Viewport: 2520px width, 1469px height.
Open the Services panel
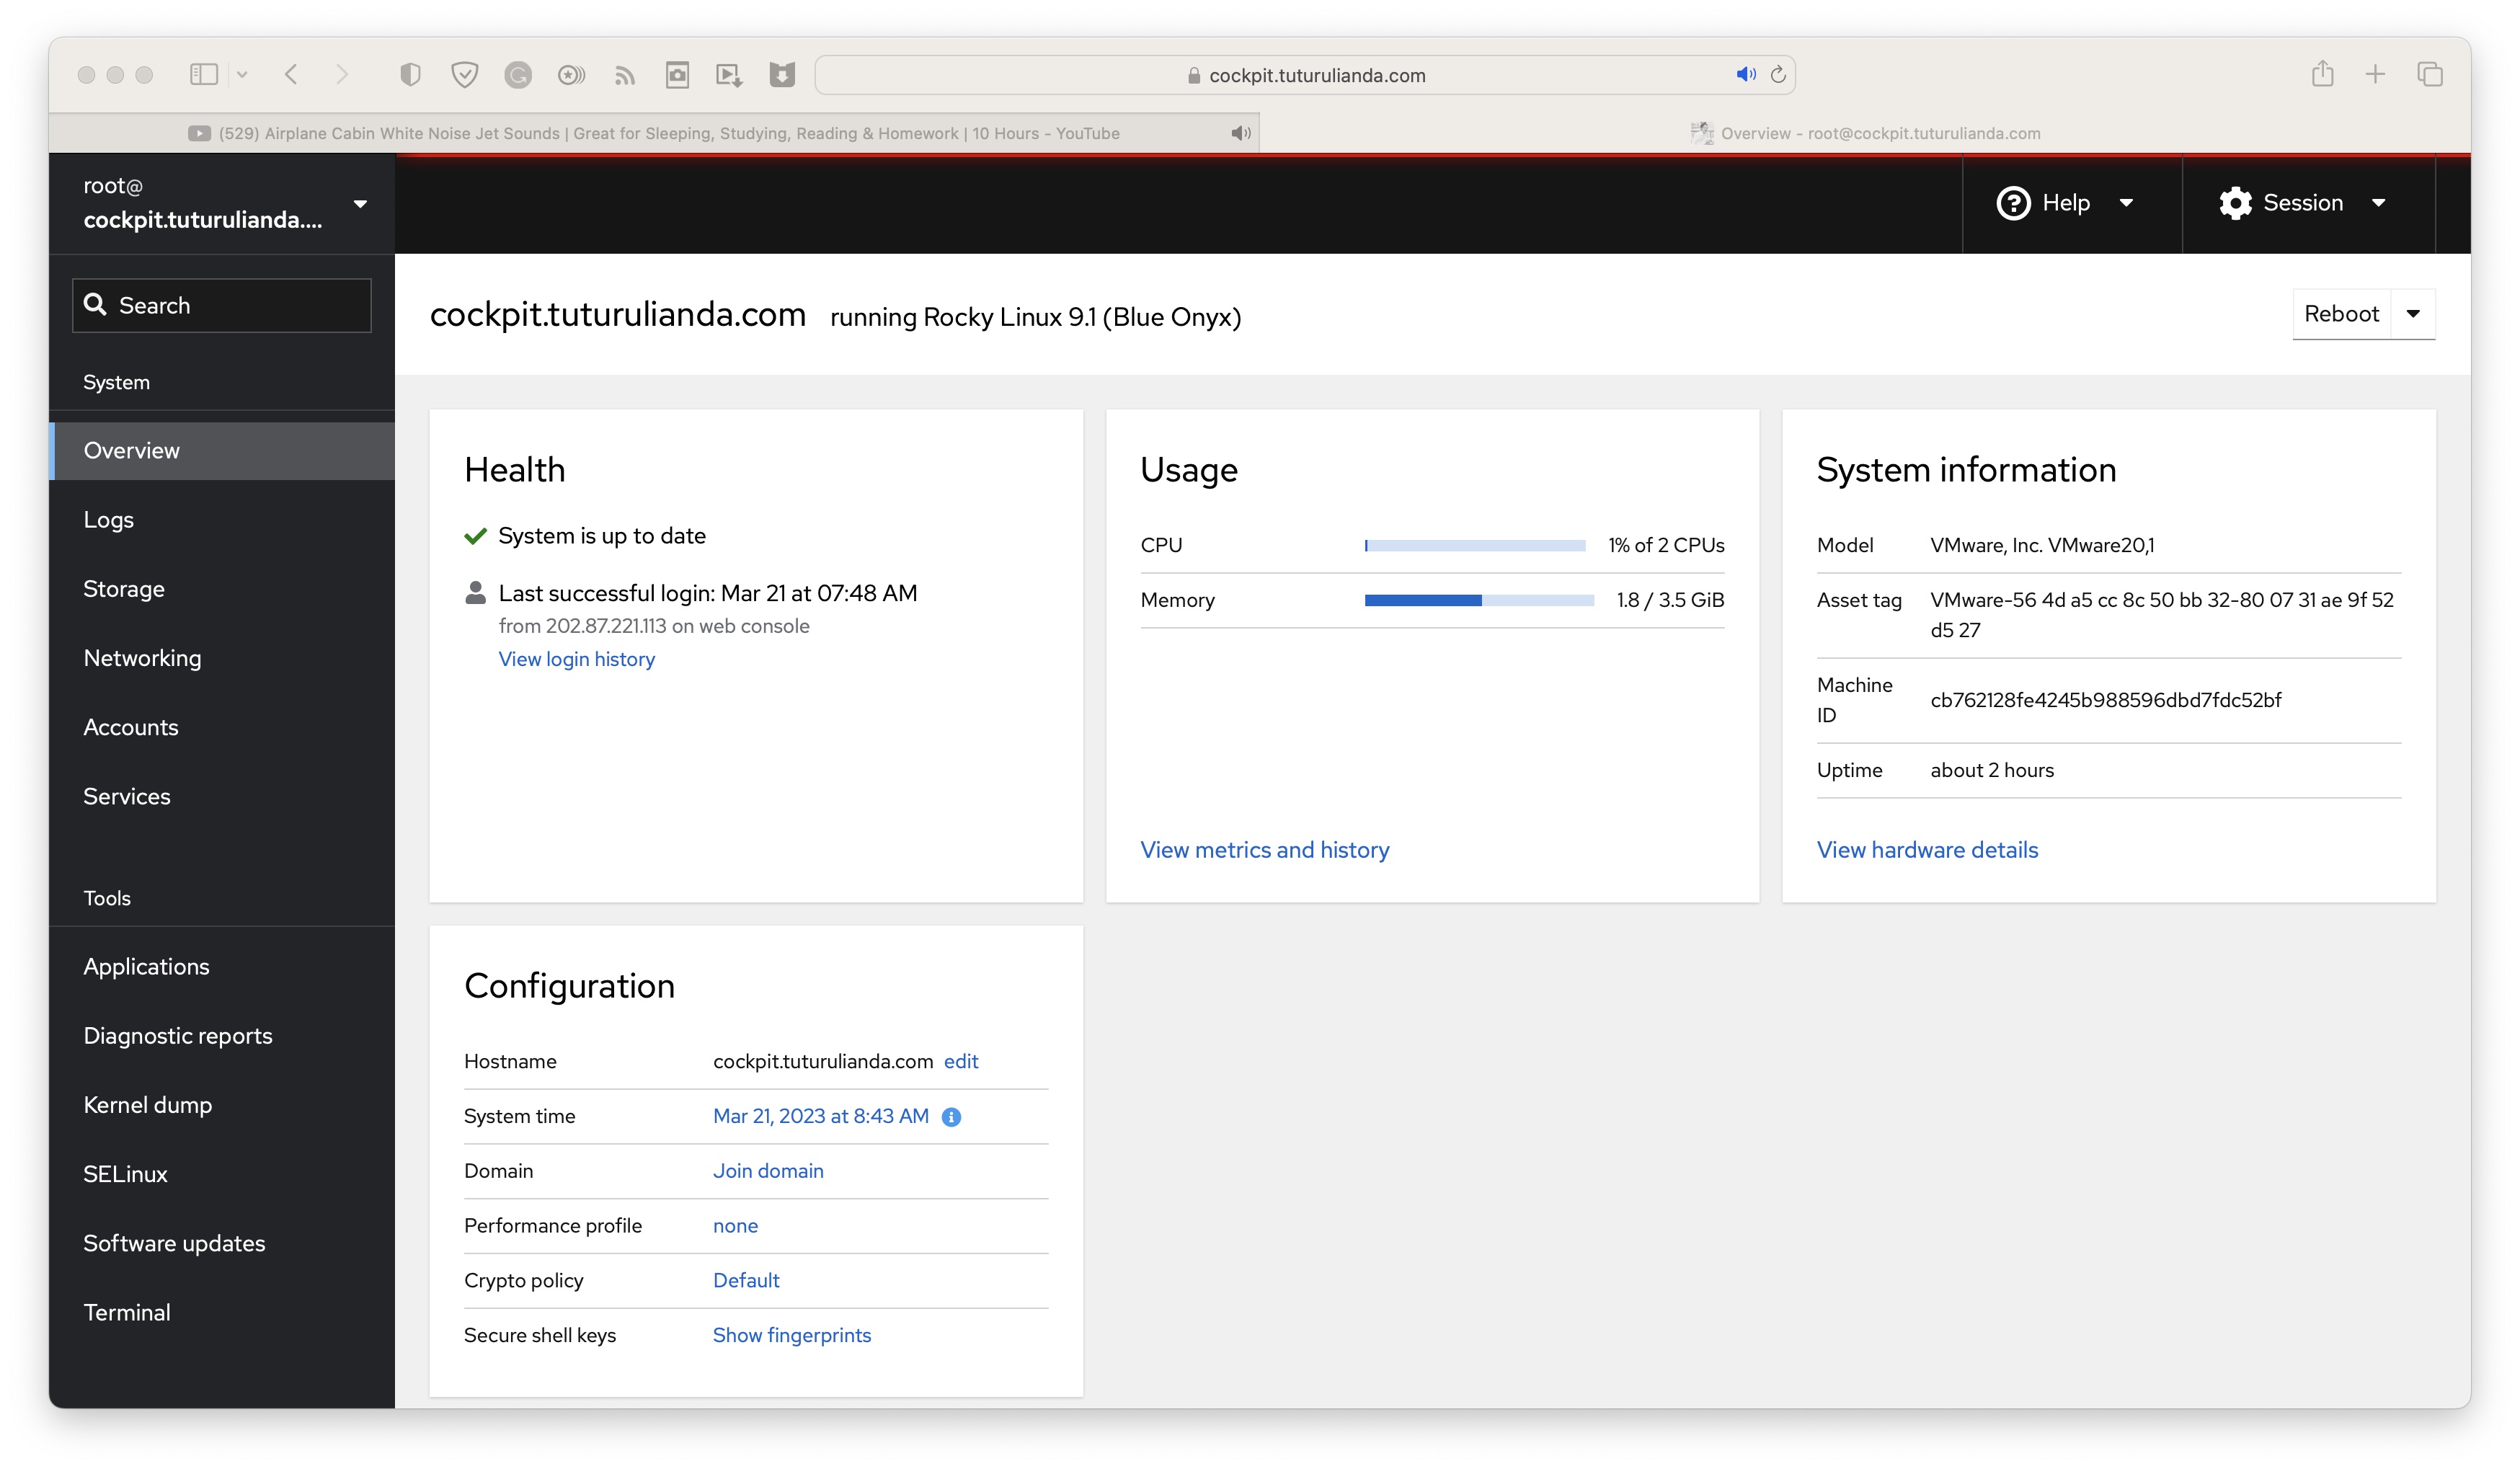click(x=126, y=796)
